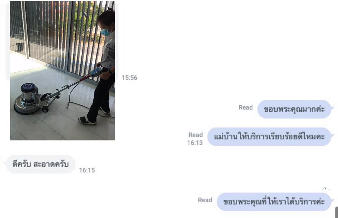This screenshot has height=218, width=338.
Task: Click the worker's sneakers in the photo
Action: coord(87,121)
